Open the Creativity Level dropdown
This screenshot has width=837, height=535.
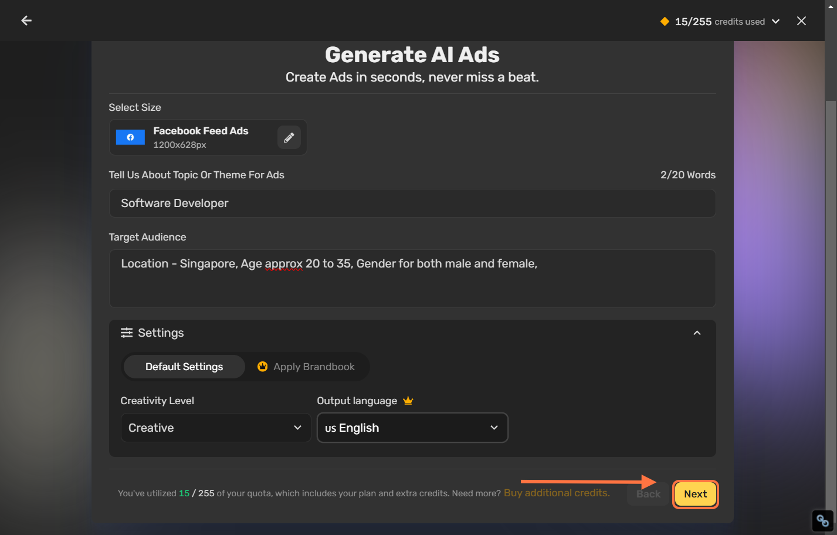coord(216,428)
